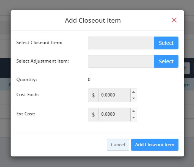Click into the Ext Cost amount field
Viewport: 194px width, 167px height.
(x=114, y=115)
